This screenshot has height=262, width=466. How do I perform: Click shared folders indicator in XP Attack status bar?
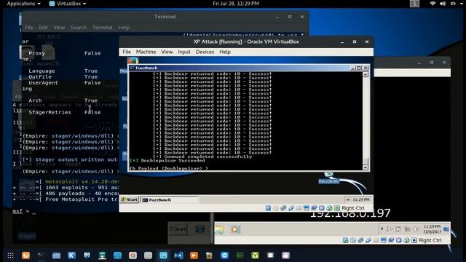tap(299, 208)
